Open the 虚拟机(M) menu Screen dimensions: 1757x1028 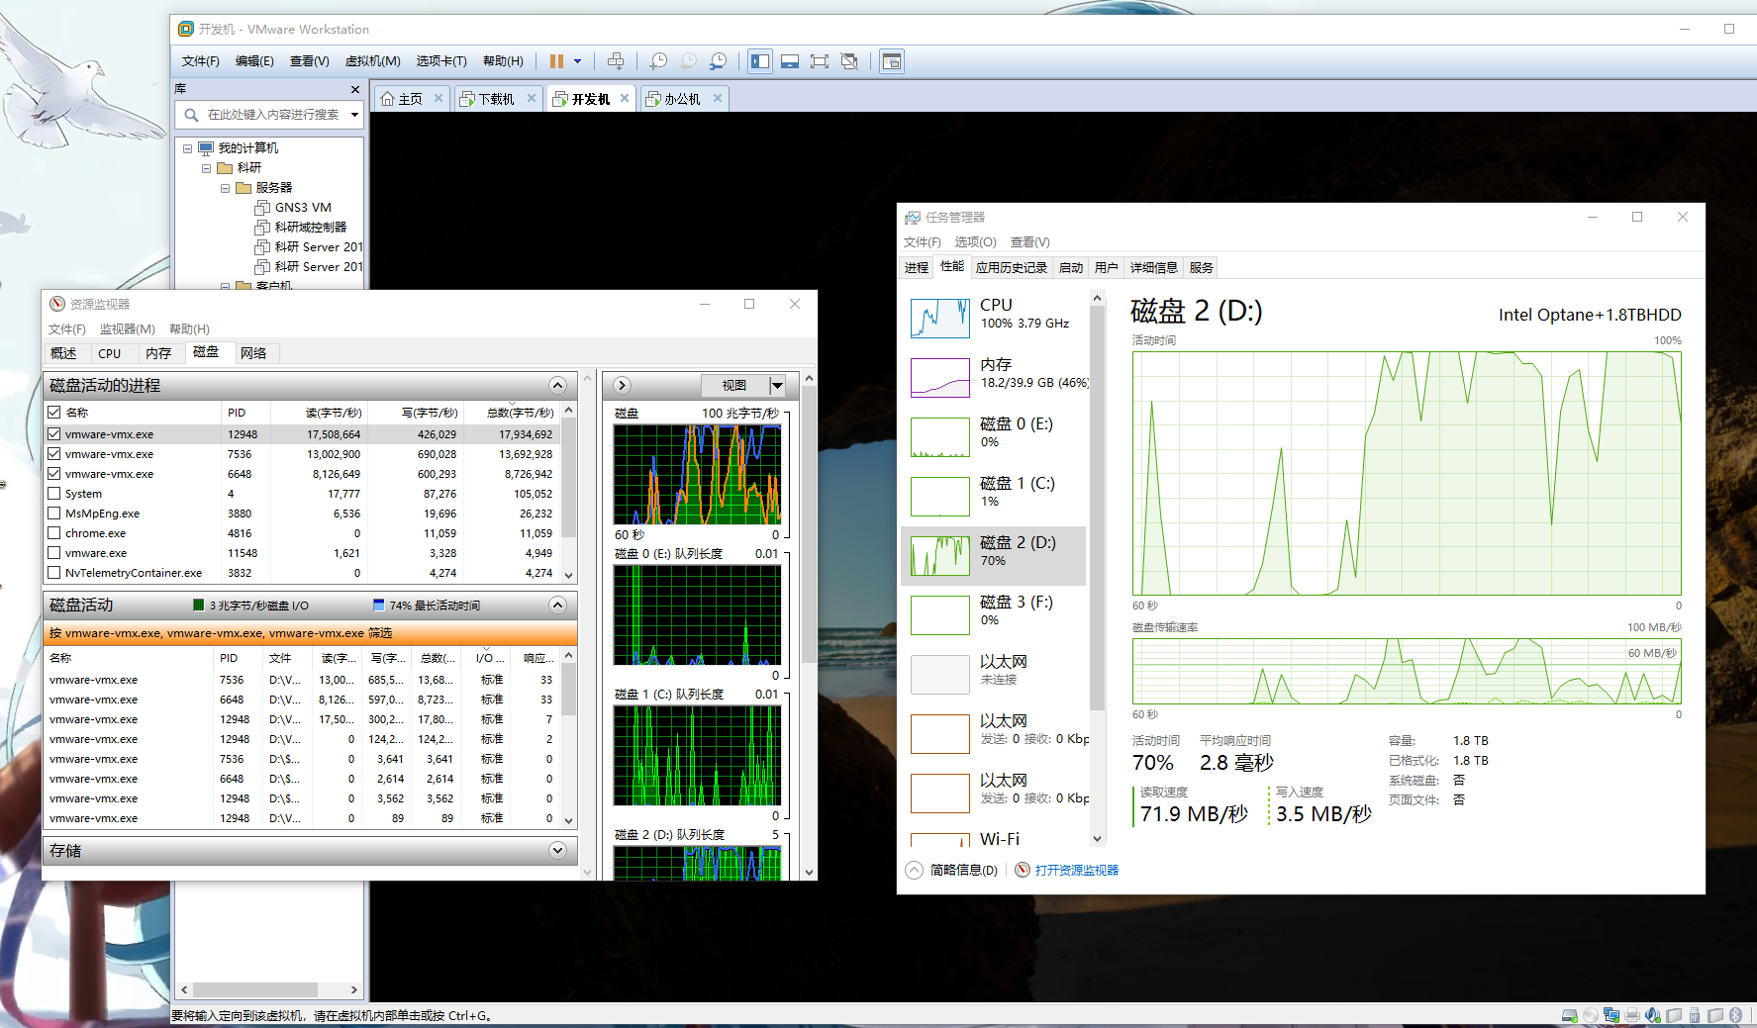(372, 61)
